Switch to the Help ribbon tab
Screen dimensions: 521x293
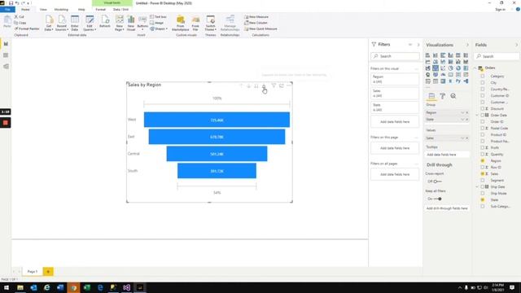(81, 10)
